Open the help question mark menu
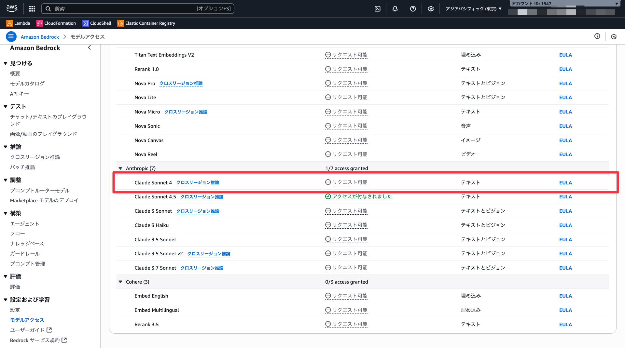Screen dimensions: 625x348 [413, 9]
